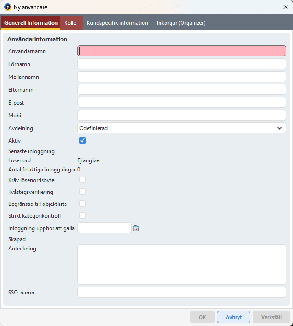Image resolution: width=293 pixels, height=326 pixels.
Task: Select the Generell information tab
Action: point(31,23)
